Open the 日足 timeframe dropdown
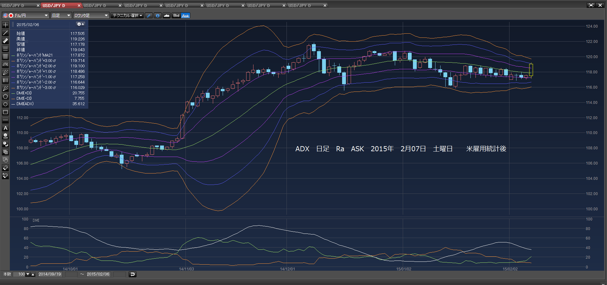The height and width of the screenshot is (285, 607). 61,15
